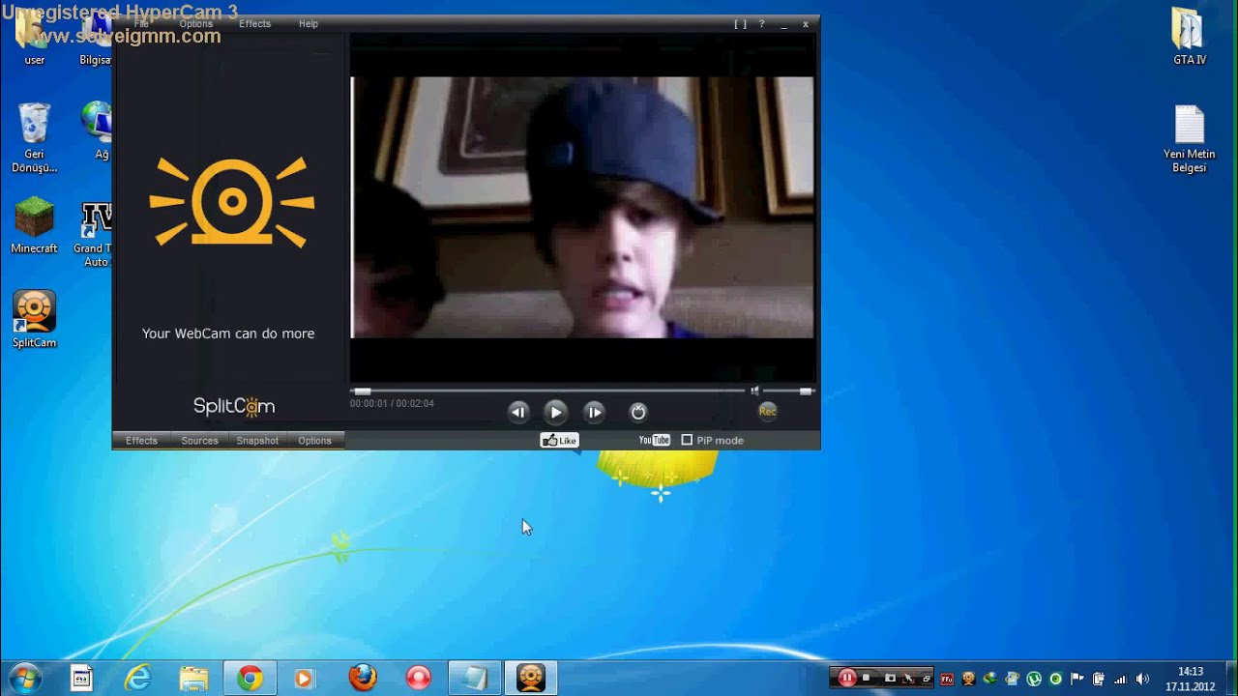Viewport: 1238px width, 696px height.
Task: Click the network signal tray icon
Action: click(1121, 679)
